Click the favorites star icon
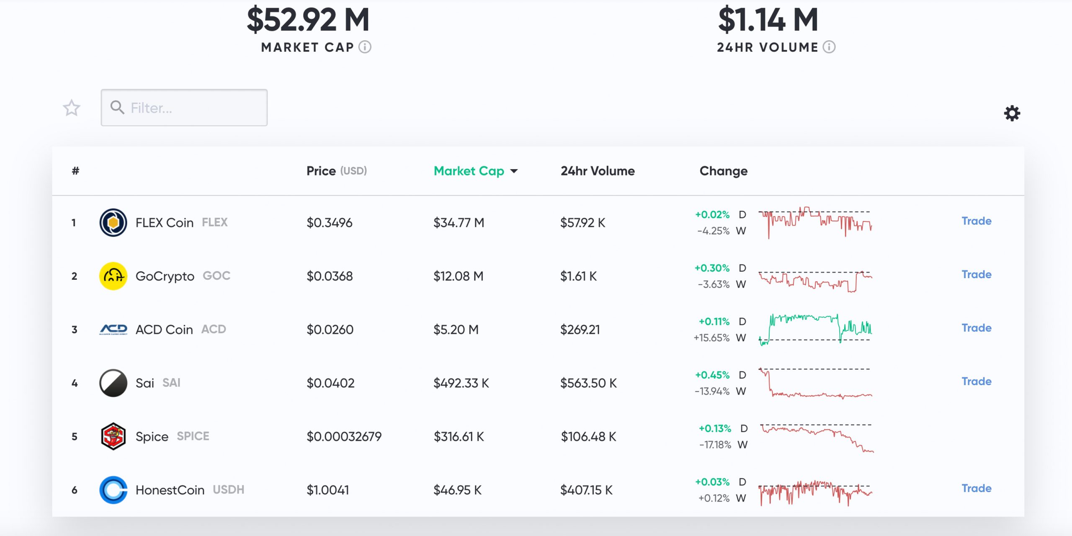The height and width of the screenshot is (536, 1072). (x=72, y=108)
